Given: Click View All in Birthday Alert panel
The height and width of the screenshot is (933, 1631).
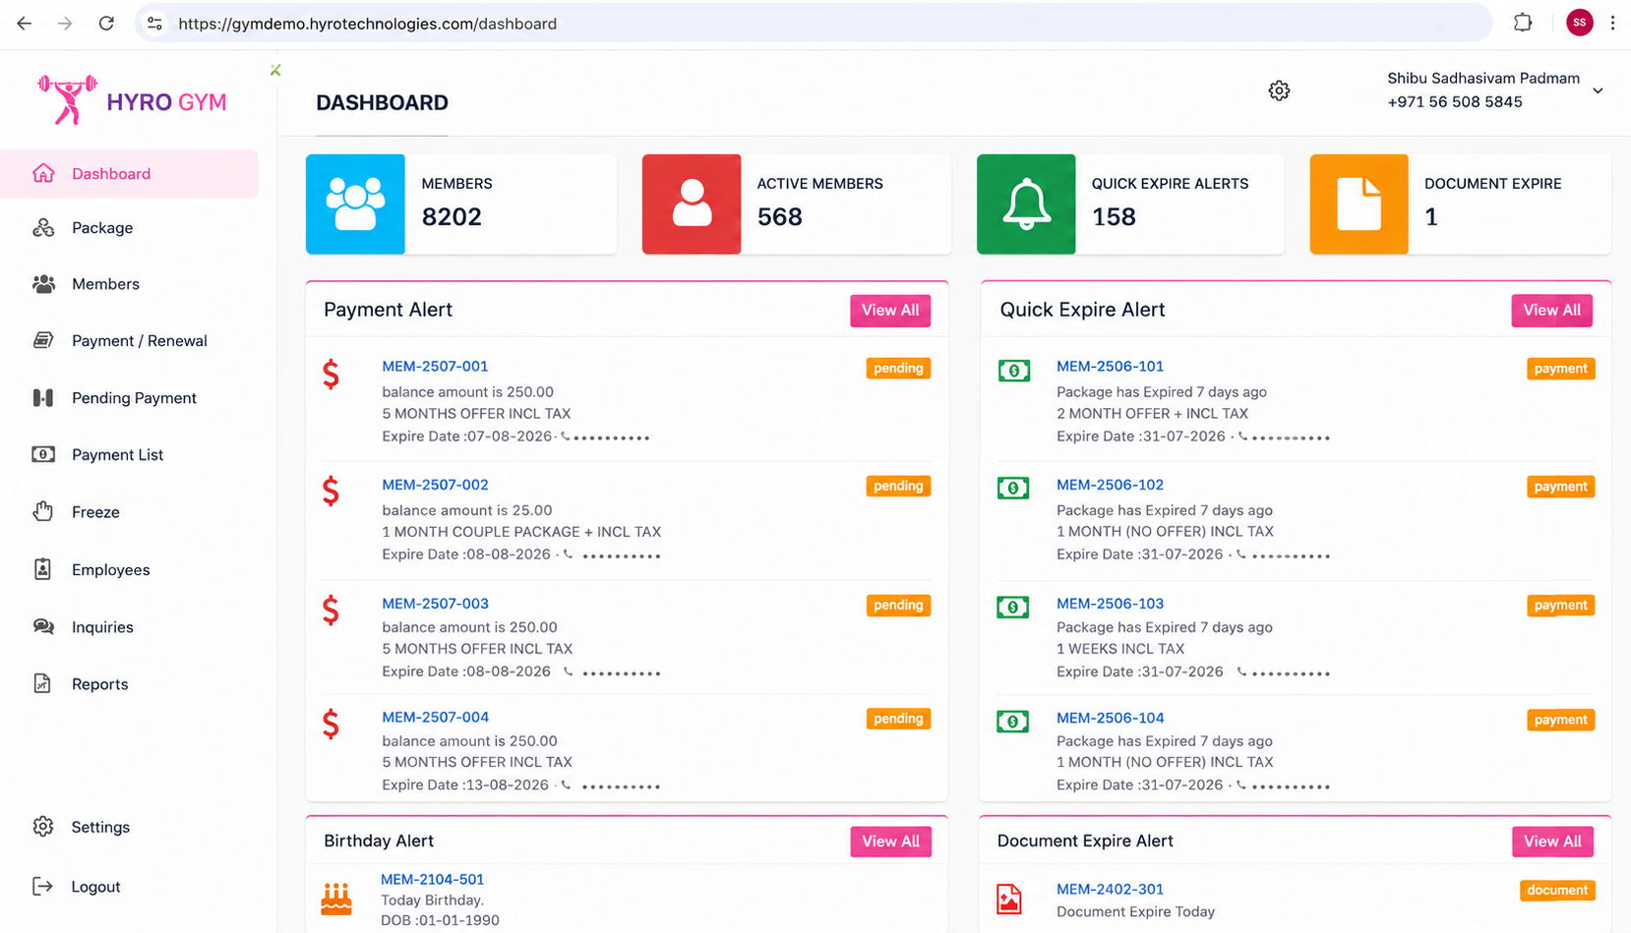Looking at the screenshot, I should [890, 842].
